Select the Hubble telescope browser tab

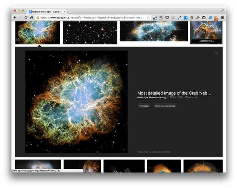point(47,11)
